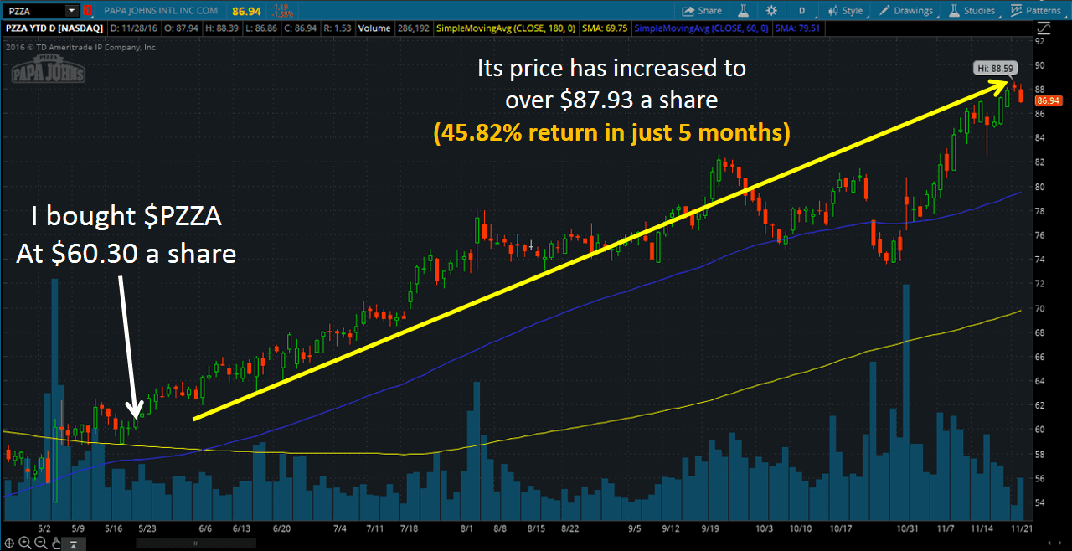Viewport: 1072px width, 551px height.
Task: Select the pan hand tool icon
Action: point(56,543)
